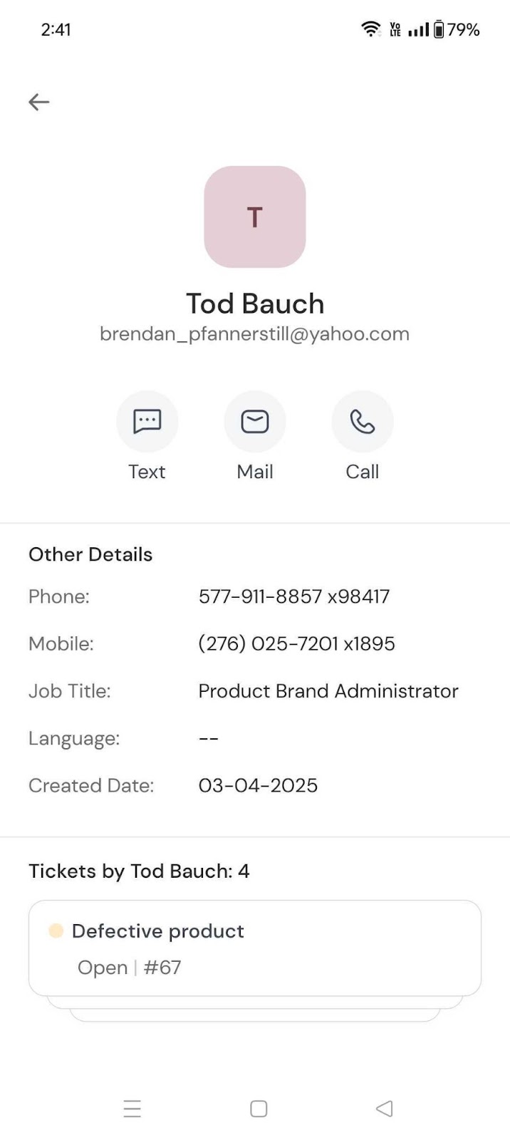Open Text message action icon
Viewport: 510px width, 1140px height.
click(147, 422)
